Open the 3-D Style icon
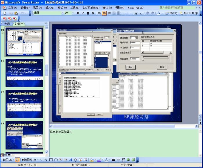This screenshot has width=203, height=168. pos(133,160)
